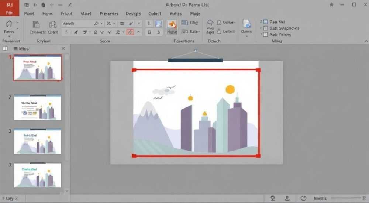Switch to the Presentes tab
The image size is (369, 203).
109,14
